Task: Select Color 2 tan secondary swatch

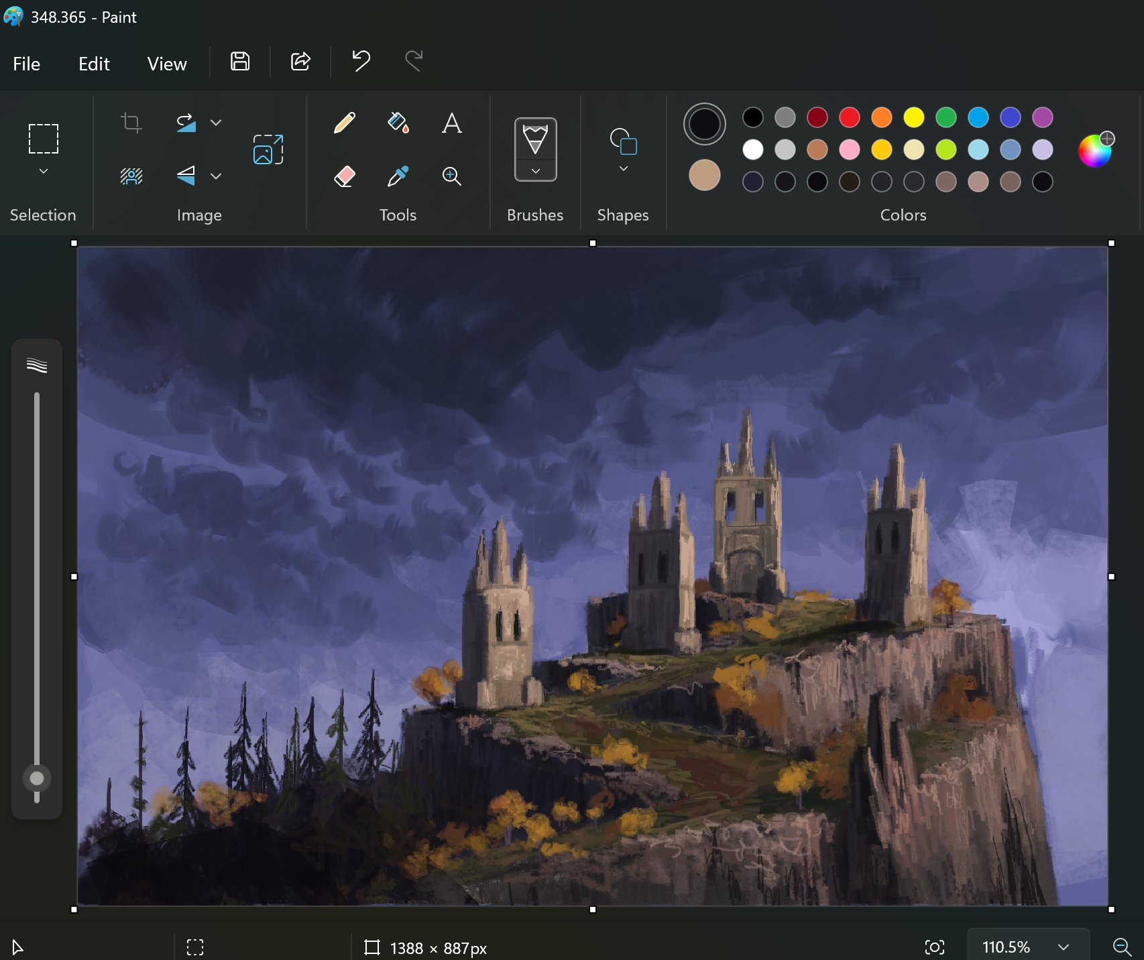Action: [x=704, y=176]
